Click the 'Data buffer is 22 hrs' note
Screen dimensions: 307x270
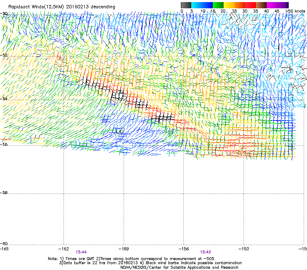pyautogui.click(x=150, y=263)
